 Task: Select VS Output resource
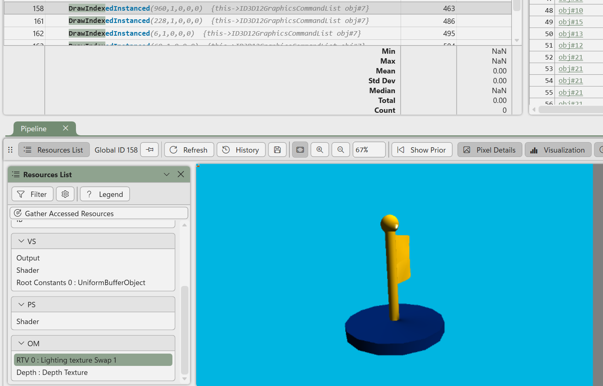click(28, 258)
